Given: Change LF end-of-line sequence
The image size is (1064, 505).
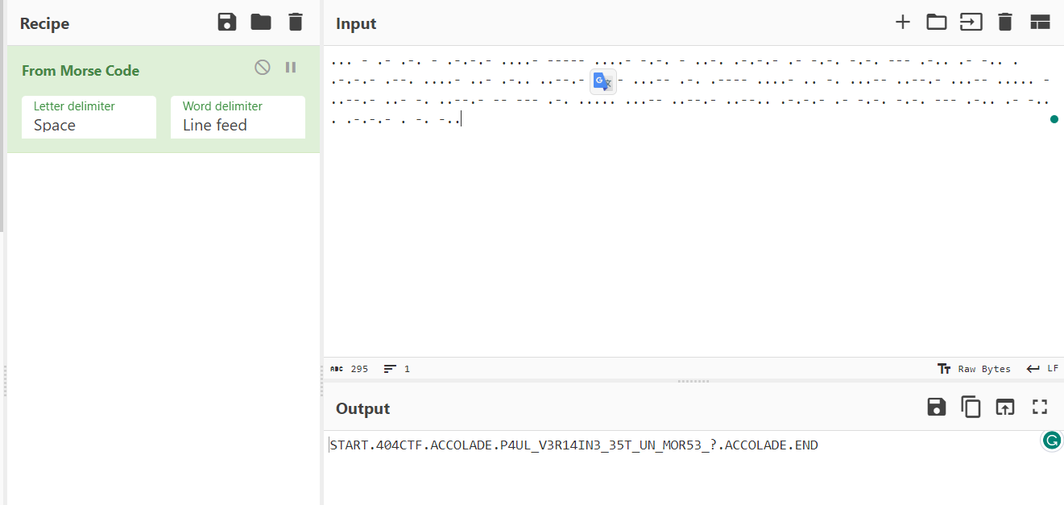Looking at the screenshot, I should 1042,369.
